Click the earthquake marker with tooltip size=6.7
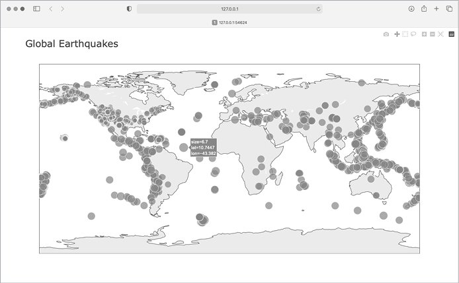The height and width of the screenshot is (283, 459). click(183, 148)
